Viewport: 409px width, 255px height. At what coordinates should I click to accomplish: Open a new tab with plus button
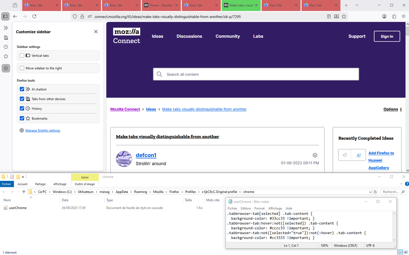(x=346, y=5)
